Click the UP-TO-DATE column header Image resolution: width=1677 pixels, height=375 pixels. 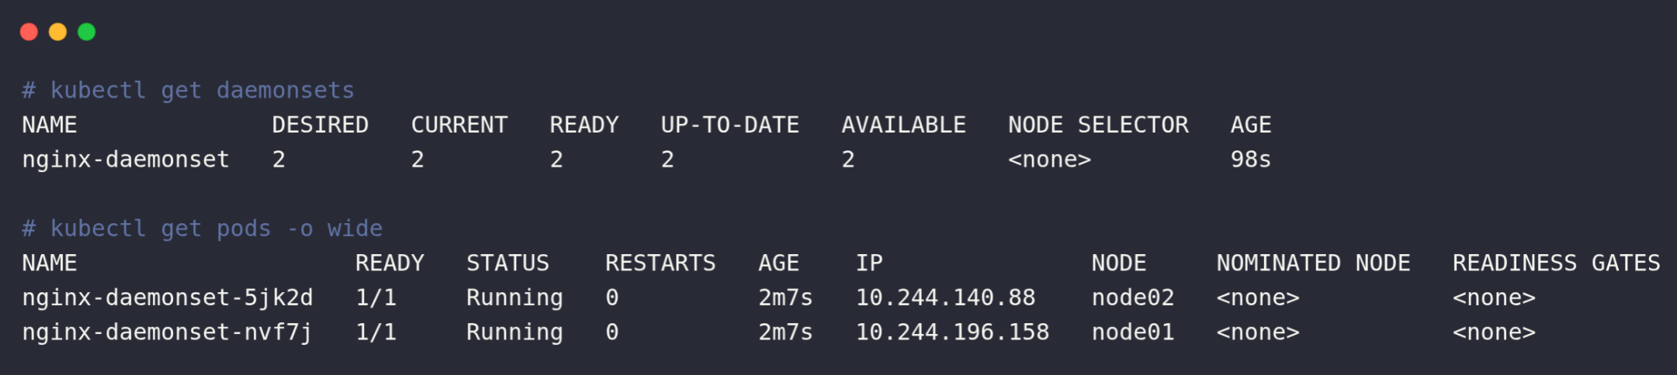(x=729, y=125)
